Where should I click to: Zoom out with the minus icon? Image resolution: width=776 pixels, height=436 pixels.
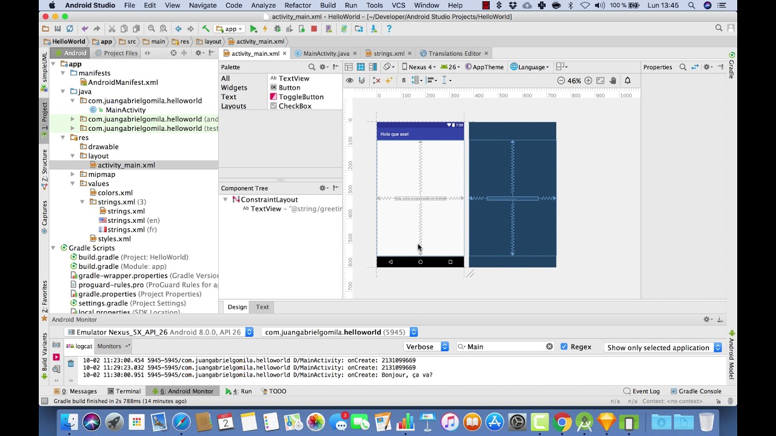point(561,81)
